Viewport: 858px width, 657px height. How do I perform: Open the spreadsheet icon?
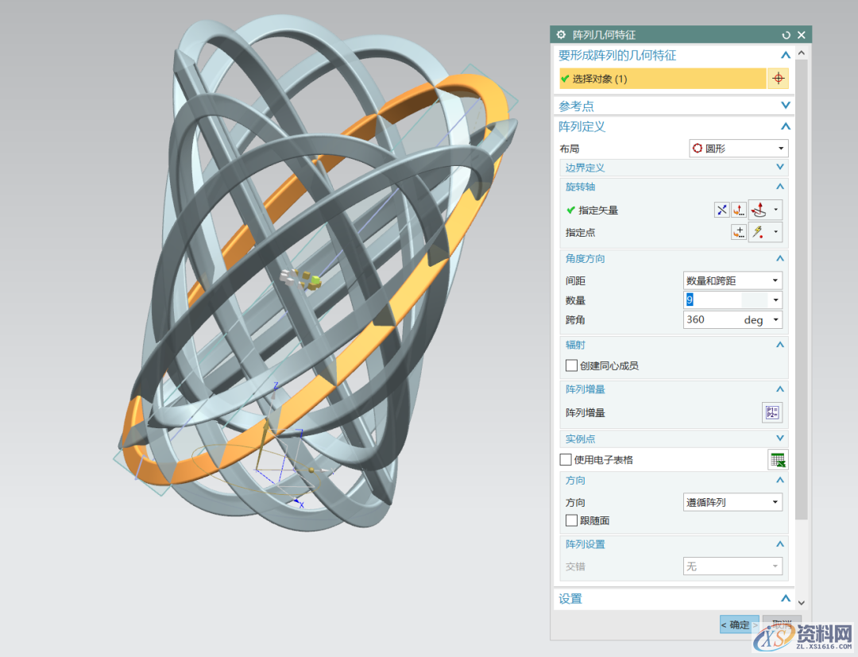click(x=778, y=459)
